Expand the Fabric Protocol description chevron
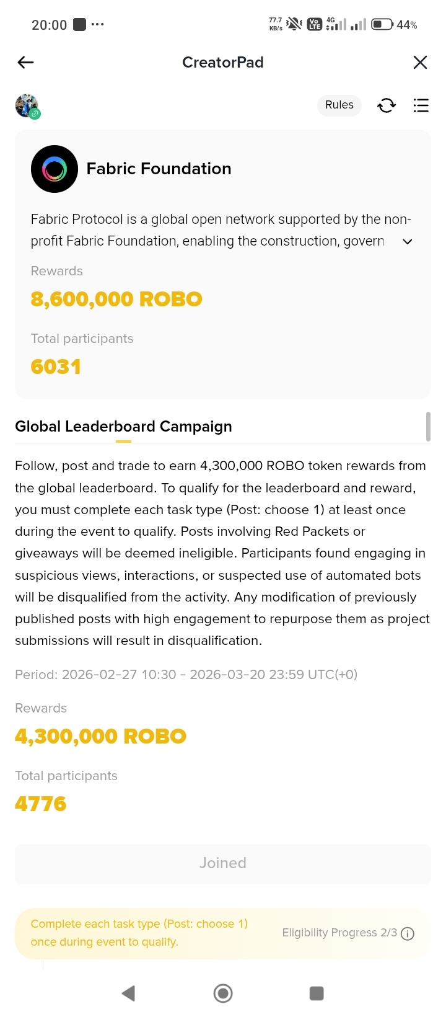The image size is (446, 1017). pos(408,241)
